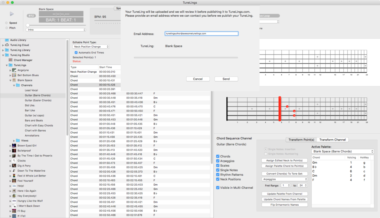
Task: Click the Send button
Action: 226,79
